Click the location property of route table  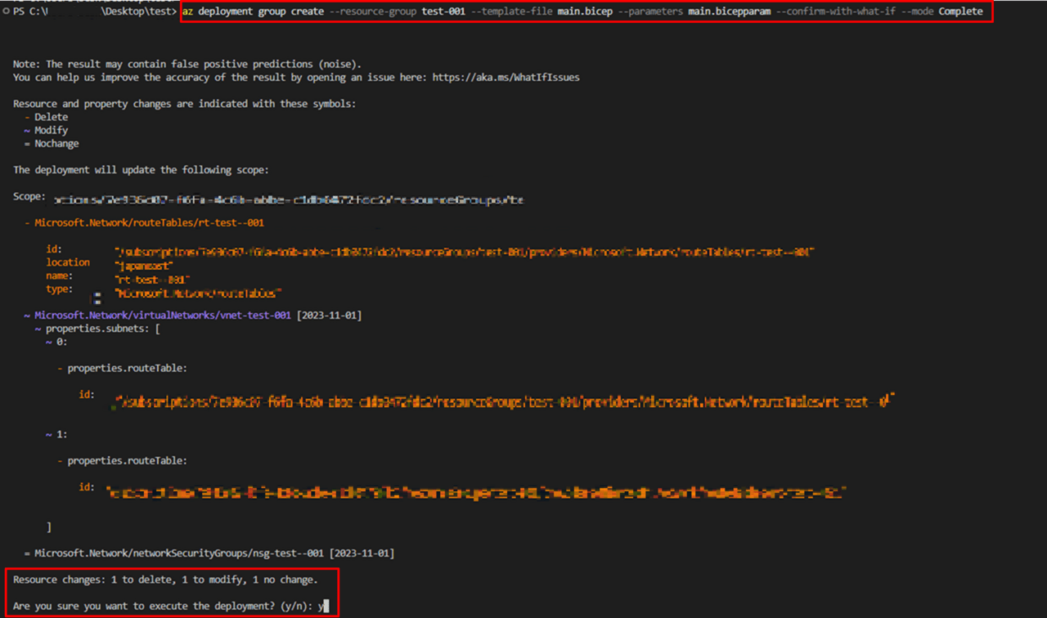point(68,262)
